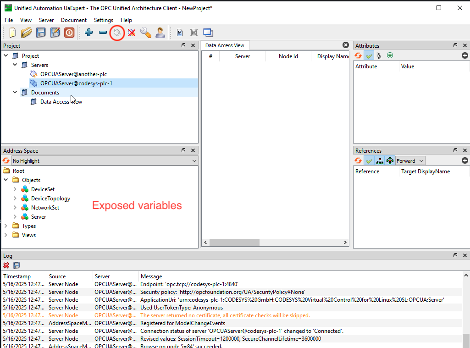The height and width of the screenshot is (348, 470).
Task: Refresh the References panel
Action: point(358,160)
